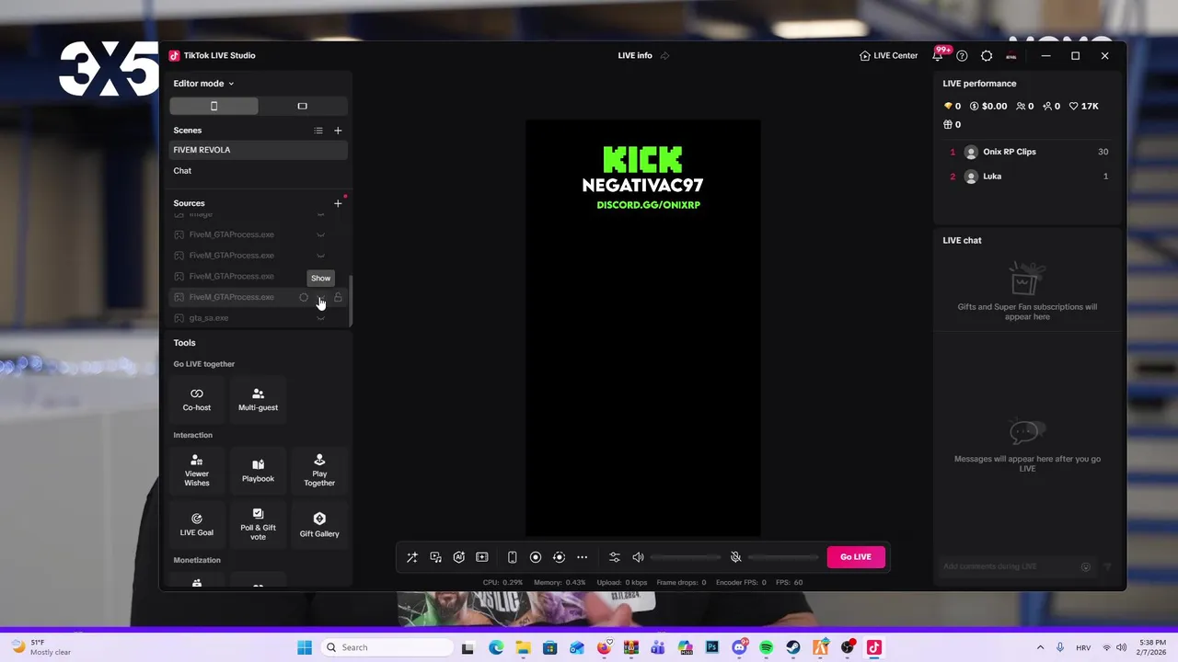Open the profile avatar in title bar
1178x662 pixels.
[x=1011, y=56]
